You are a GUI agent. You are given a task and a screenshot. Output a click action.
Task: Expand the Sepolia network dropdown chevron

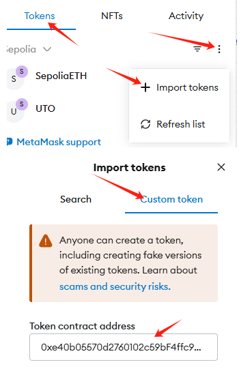(47, 49)
